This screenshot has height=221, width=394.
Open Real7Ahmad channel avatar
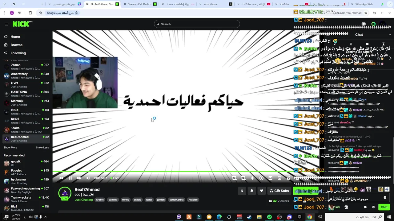(65, 194)
